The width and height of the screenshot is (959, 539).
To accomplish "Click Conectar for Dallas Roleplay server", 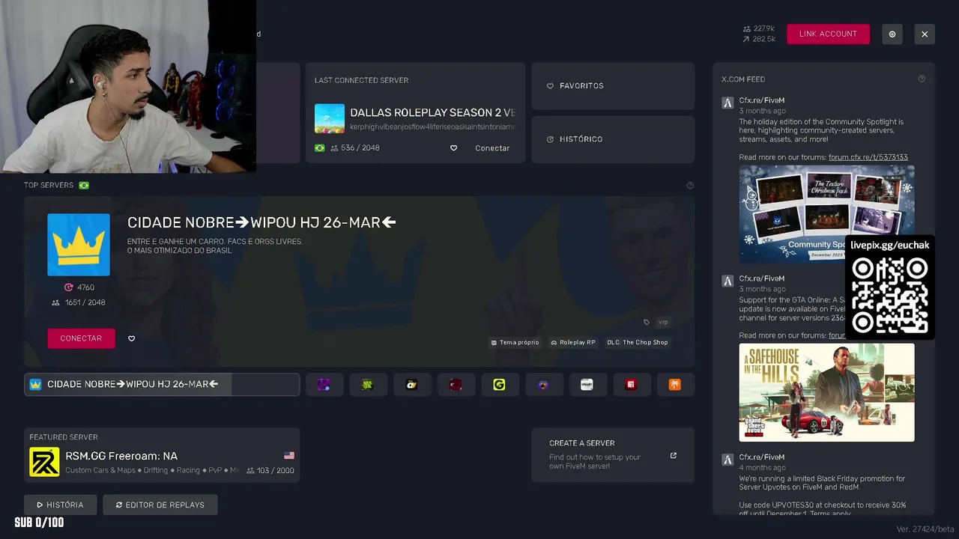I will pyautogui.click(x=492, y=148).
